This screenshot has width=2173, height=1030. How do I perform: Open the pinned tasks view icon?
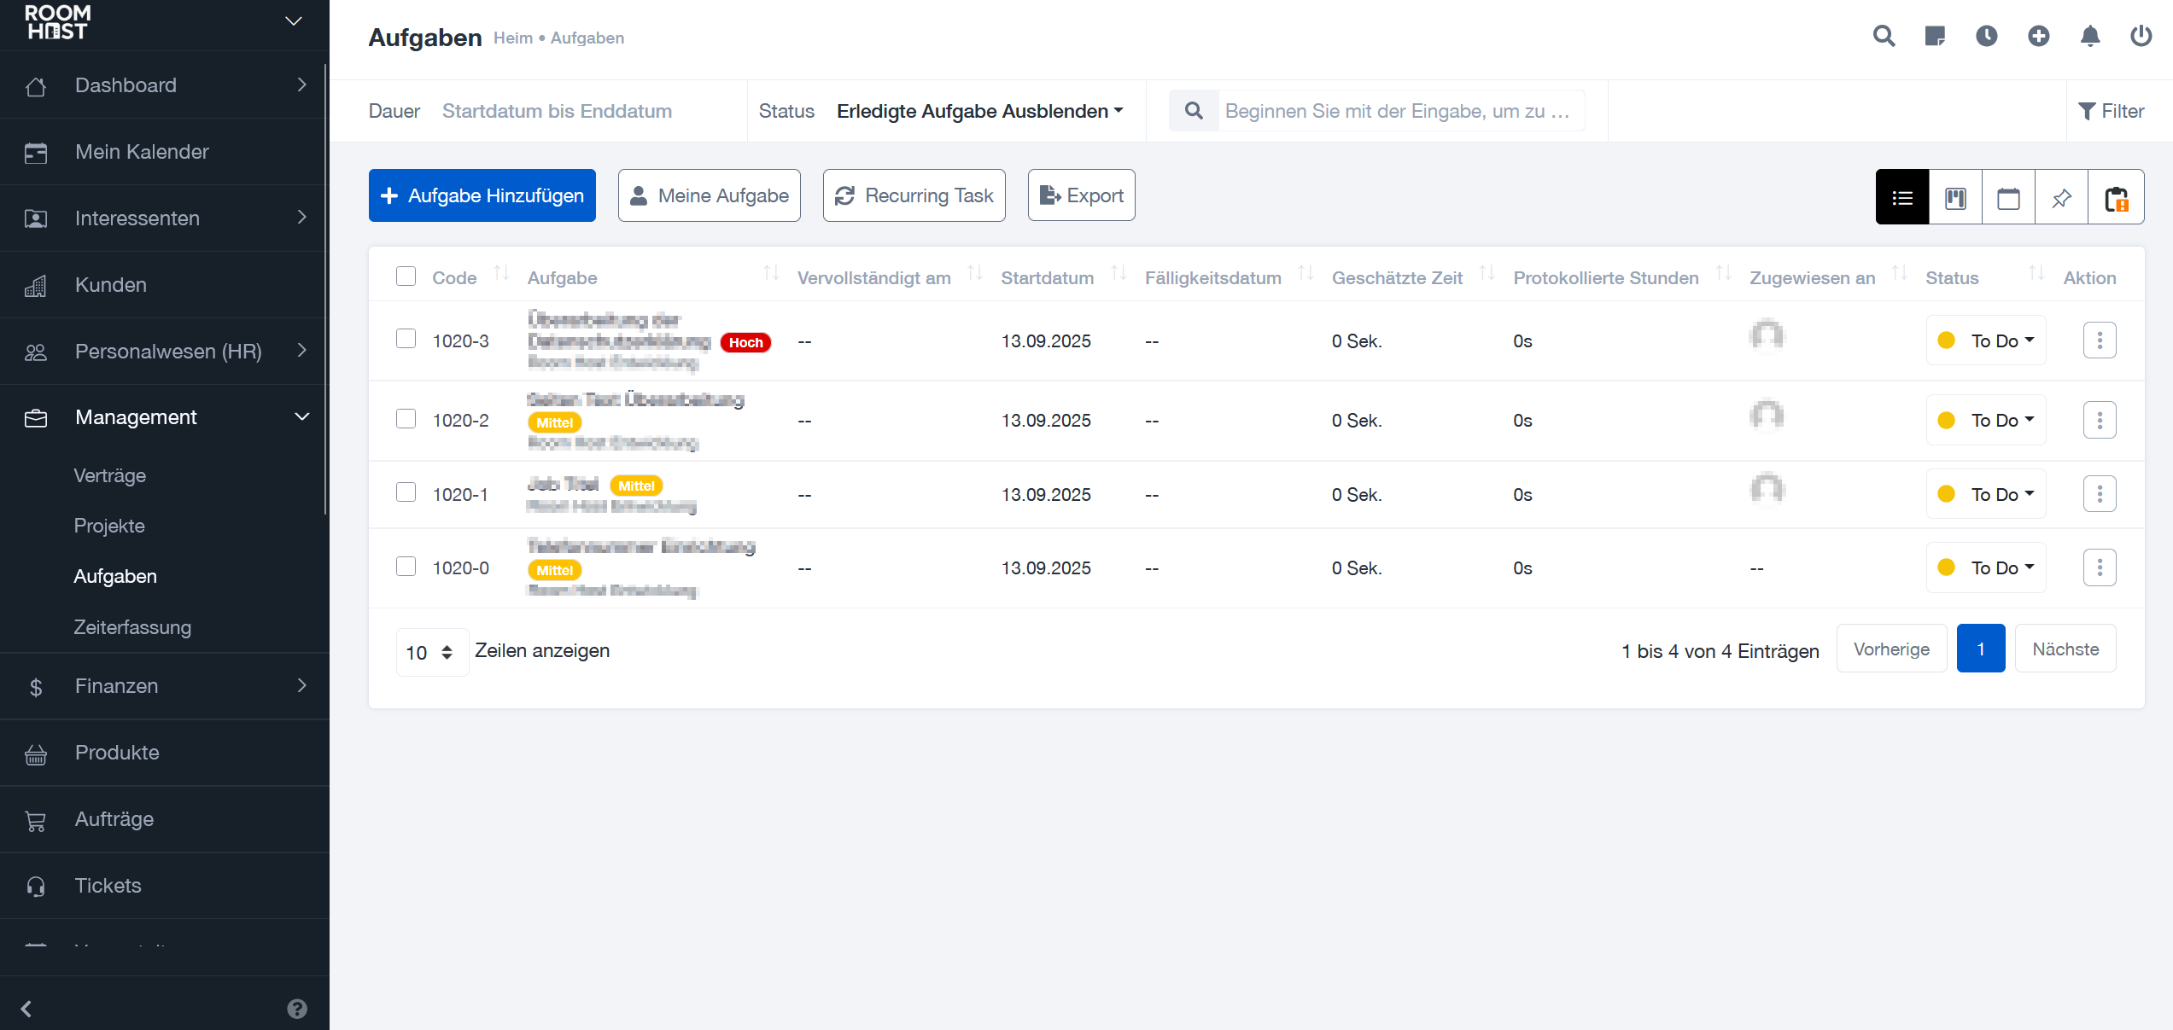[2061, 198]
